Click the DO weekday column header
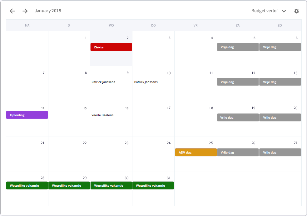 153,25
